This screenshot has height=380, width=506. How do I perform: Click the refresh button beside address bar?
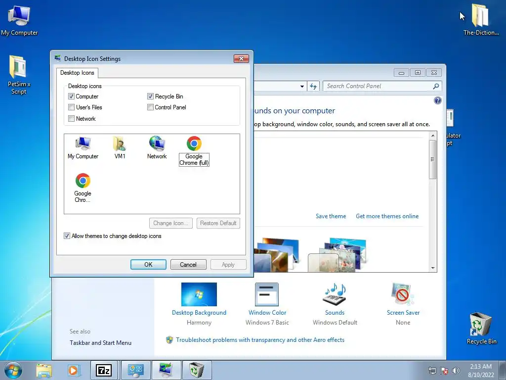313,86
